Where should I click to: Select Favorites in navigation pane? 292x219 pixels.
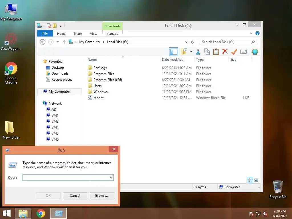click(55, 62)
